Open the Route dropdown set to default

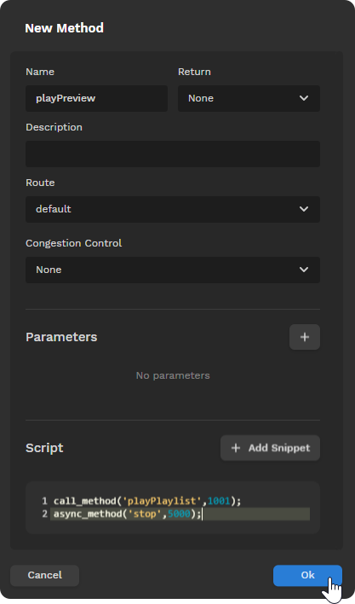click(x=173, y=209)
